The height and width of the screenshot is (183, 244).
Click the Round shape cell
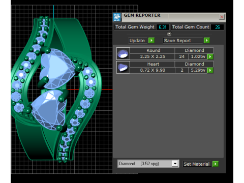[152, 50]
